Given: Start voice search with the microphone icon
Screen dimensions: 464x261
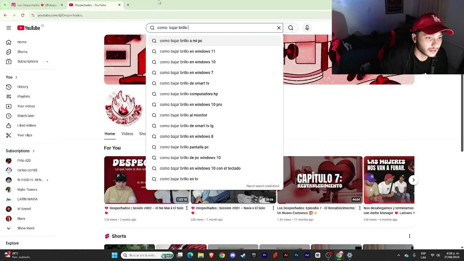Looking at the screenshot, I should click(x=307, y=28).
